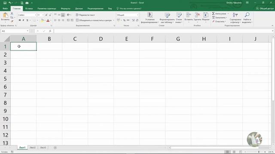Click the increase decimal places icon
The image size is (275, 154).
pos(133,20)
